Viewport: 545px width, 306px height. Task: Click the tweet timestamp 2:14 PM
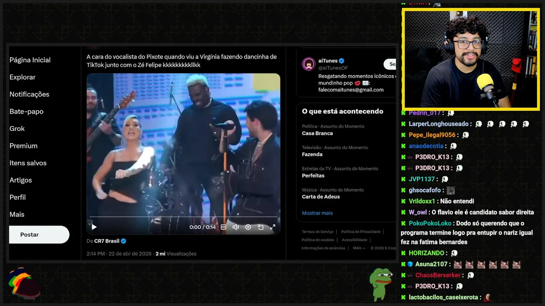[x=95, y=254]
